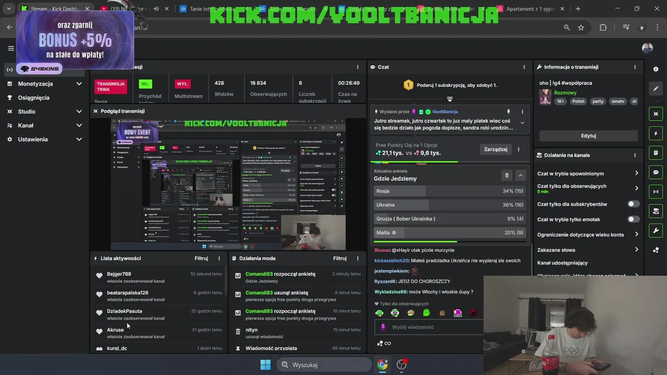Image resolution: width=667 pixels, height=375 pixels.
Task: Click the pencil edit icon in right sidebar
Action: click(x=656, y=89)
